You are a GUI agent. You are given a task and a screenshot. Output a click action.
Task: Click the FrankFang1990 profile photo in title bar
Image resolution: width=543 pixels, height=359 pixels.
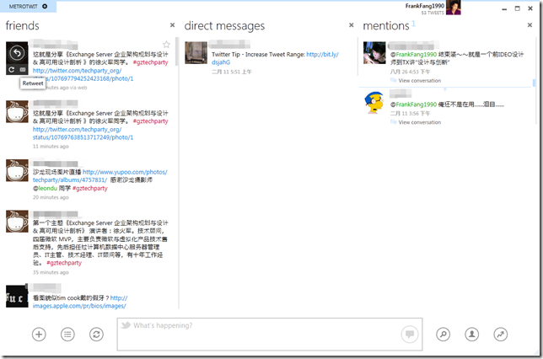(x=454, y=8)
